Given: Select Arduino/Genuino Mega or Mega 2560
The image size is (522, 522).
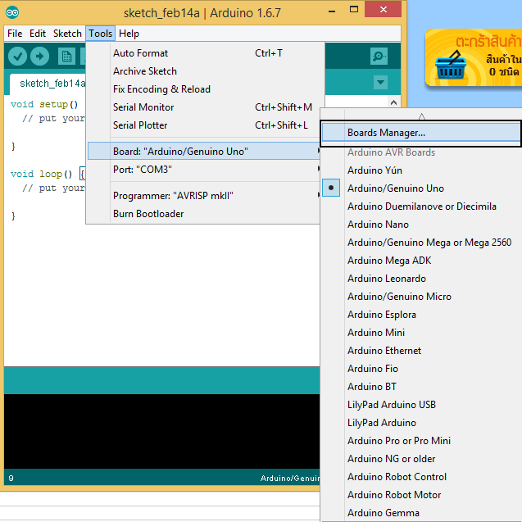Looking at the screenshot, I should [421, 243].
